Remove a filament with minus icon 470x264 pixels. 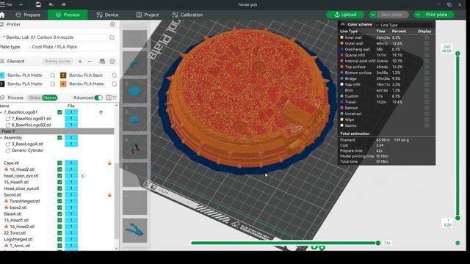90,62
